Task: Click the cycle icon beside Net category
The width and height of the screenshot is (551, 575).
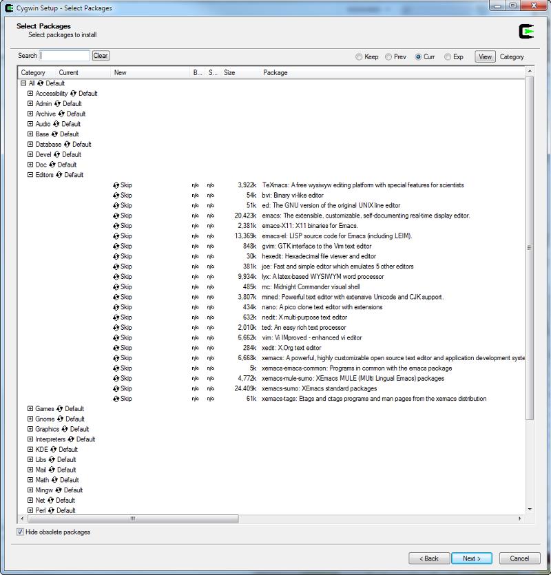Action: click(x=51, y=500)
